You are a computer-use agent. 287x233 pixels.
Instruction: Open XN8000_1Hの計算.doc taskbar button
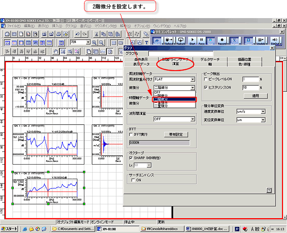tap(208, 229)
